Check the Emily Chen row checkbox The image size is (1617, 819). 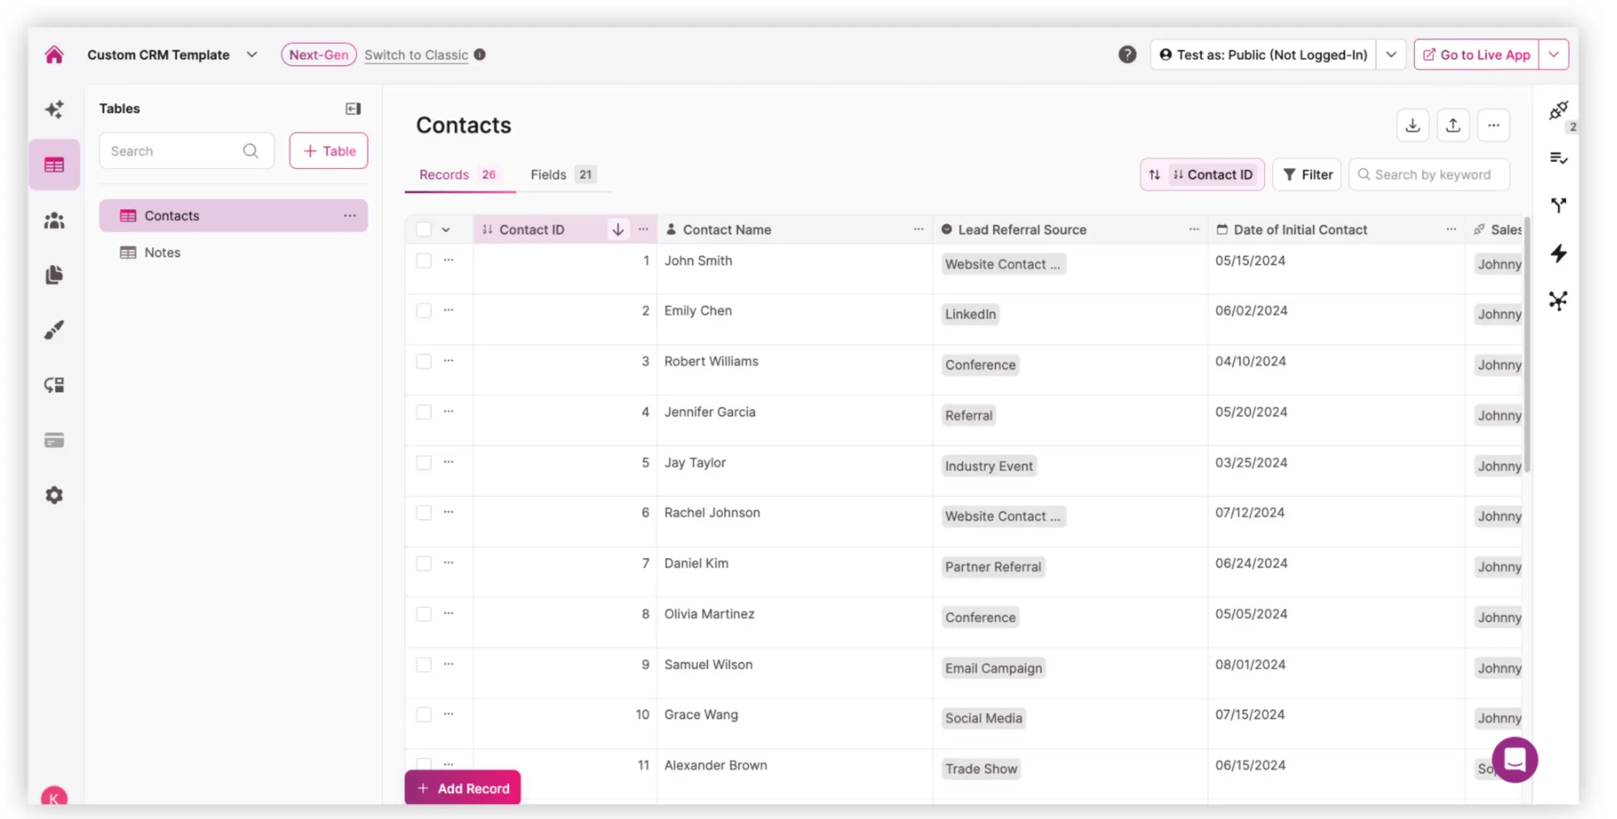424,311
